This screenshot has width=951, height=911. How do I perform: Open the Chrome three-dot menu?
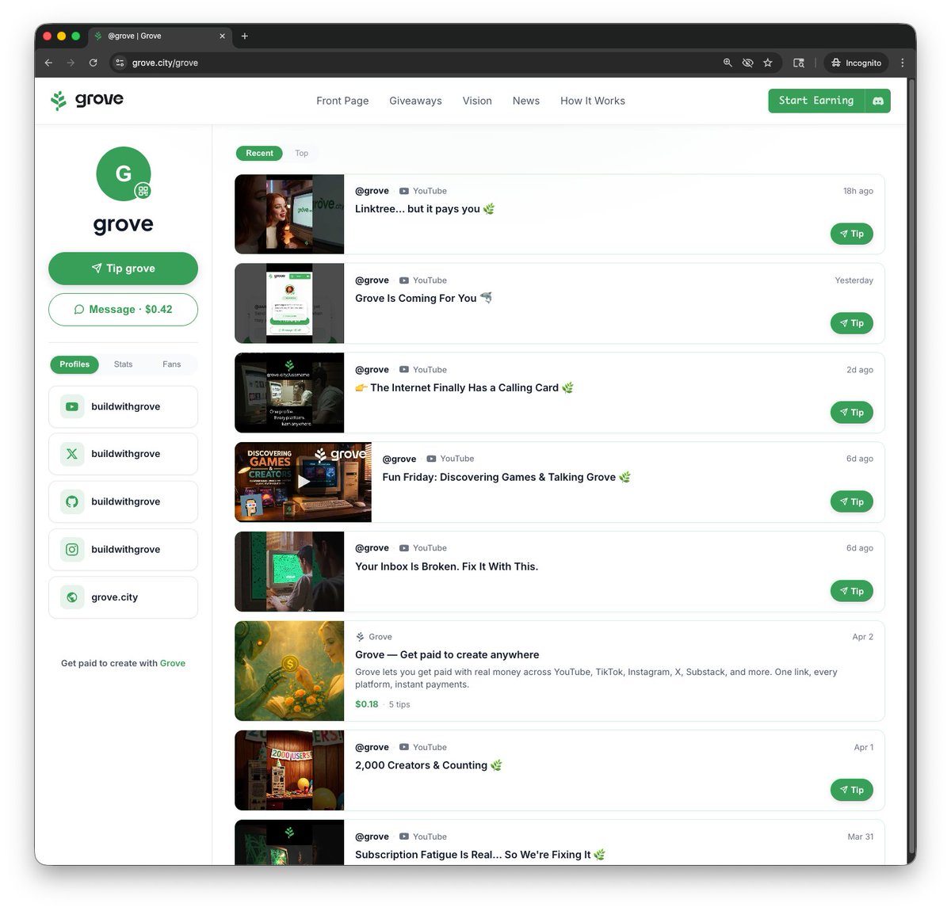[x=902, y=63]
